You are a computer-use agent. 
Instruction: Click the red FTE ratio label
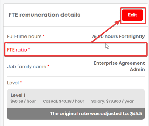(17, 50)
